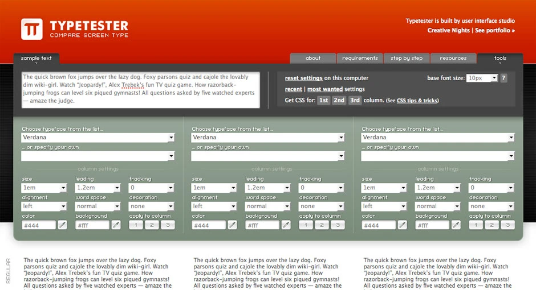Apply first column settings to column 1
This screenshot has width=536, height=290.
tap(136, 225)
